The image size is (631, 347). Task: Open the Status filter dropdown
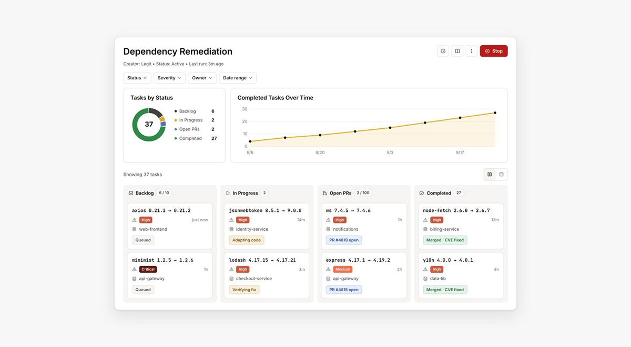[x=137, y=78]
